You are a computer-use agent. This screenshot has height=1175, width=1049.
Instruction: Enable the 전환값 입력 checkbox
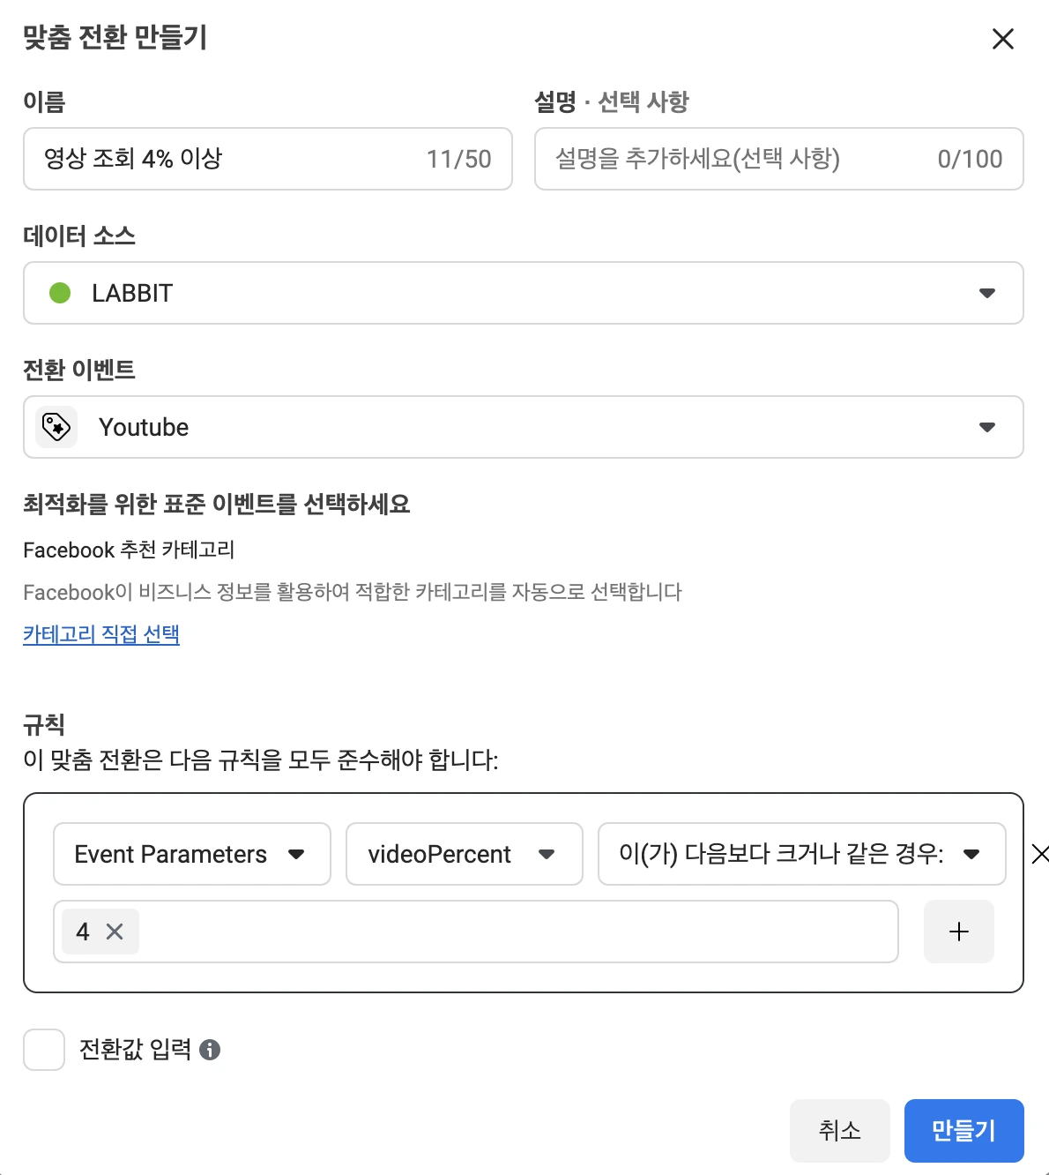point(44,1050)
